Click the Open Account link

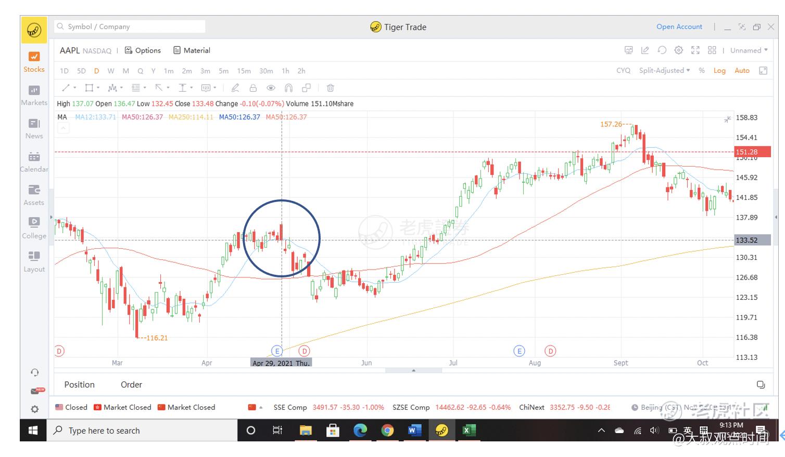pos(679,27)
